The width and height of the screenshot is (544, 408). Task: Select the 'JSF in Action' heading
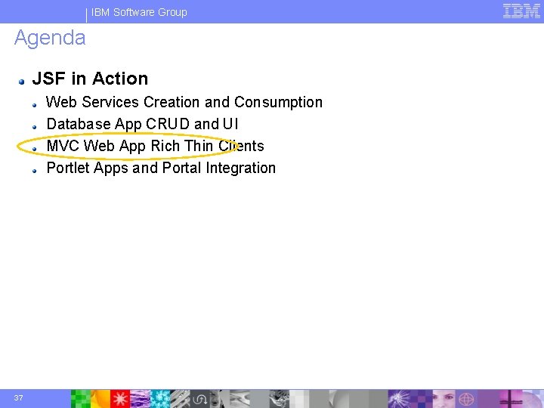click(90, 79)
